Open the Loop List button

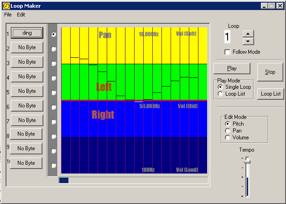(x=270, y=94)
